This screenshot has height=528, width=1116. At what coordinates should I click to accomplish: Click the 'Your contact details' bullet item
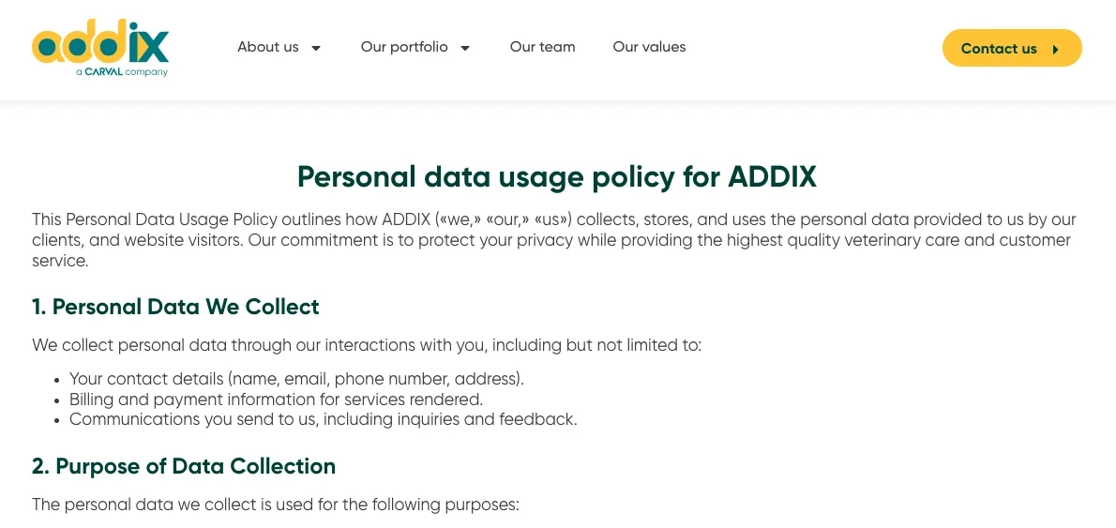296,379
